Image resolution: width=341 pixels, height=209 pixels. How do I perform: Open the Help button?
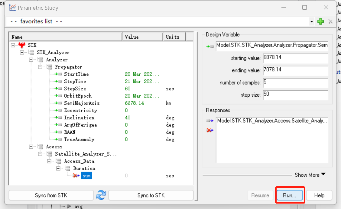coord(319,195)
